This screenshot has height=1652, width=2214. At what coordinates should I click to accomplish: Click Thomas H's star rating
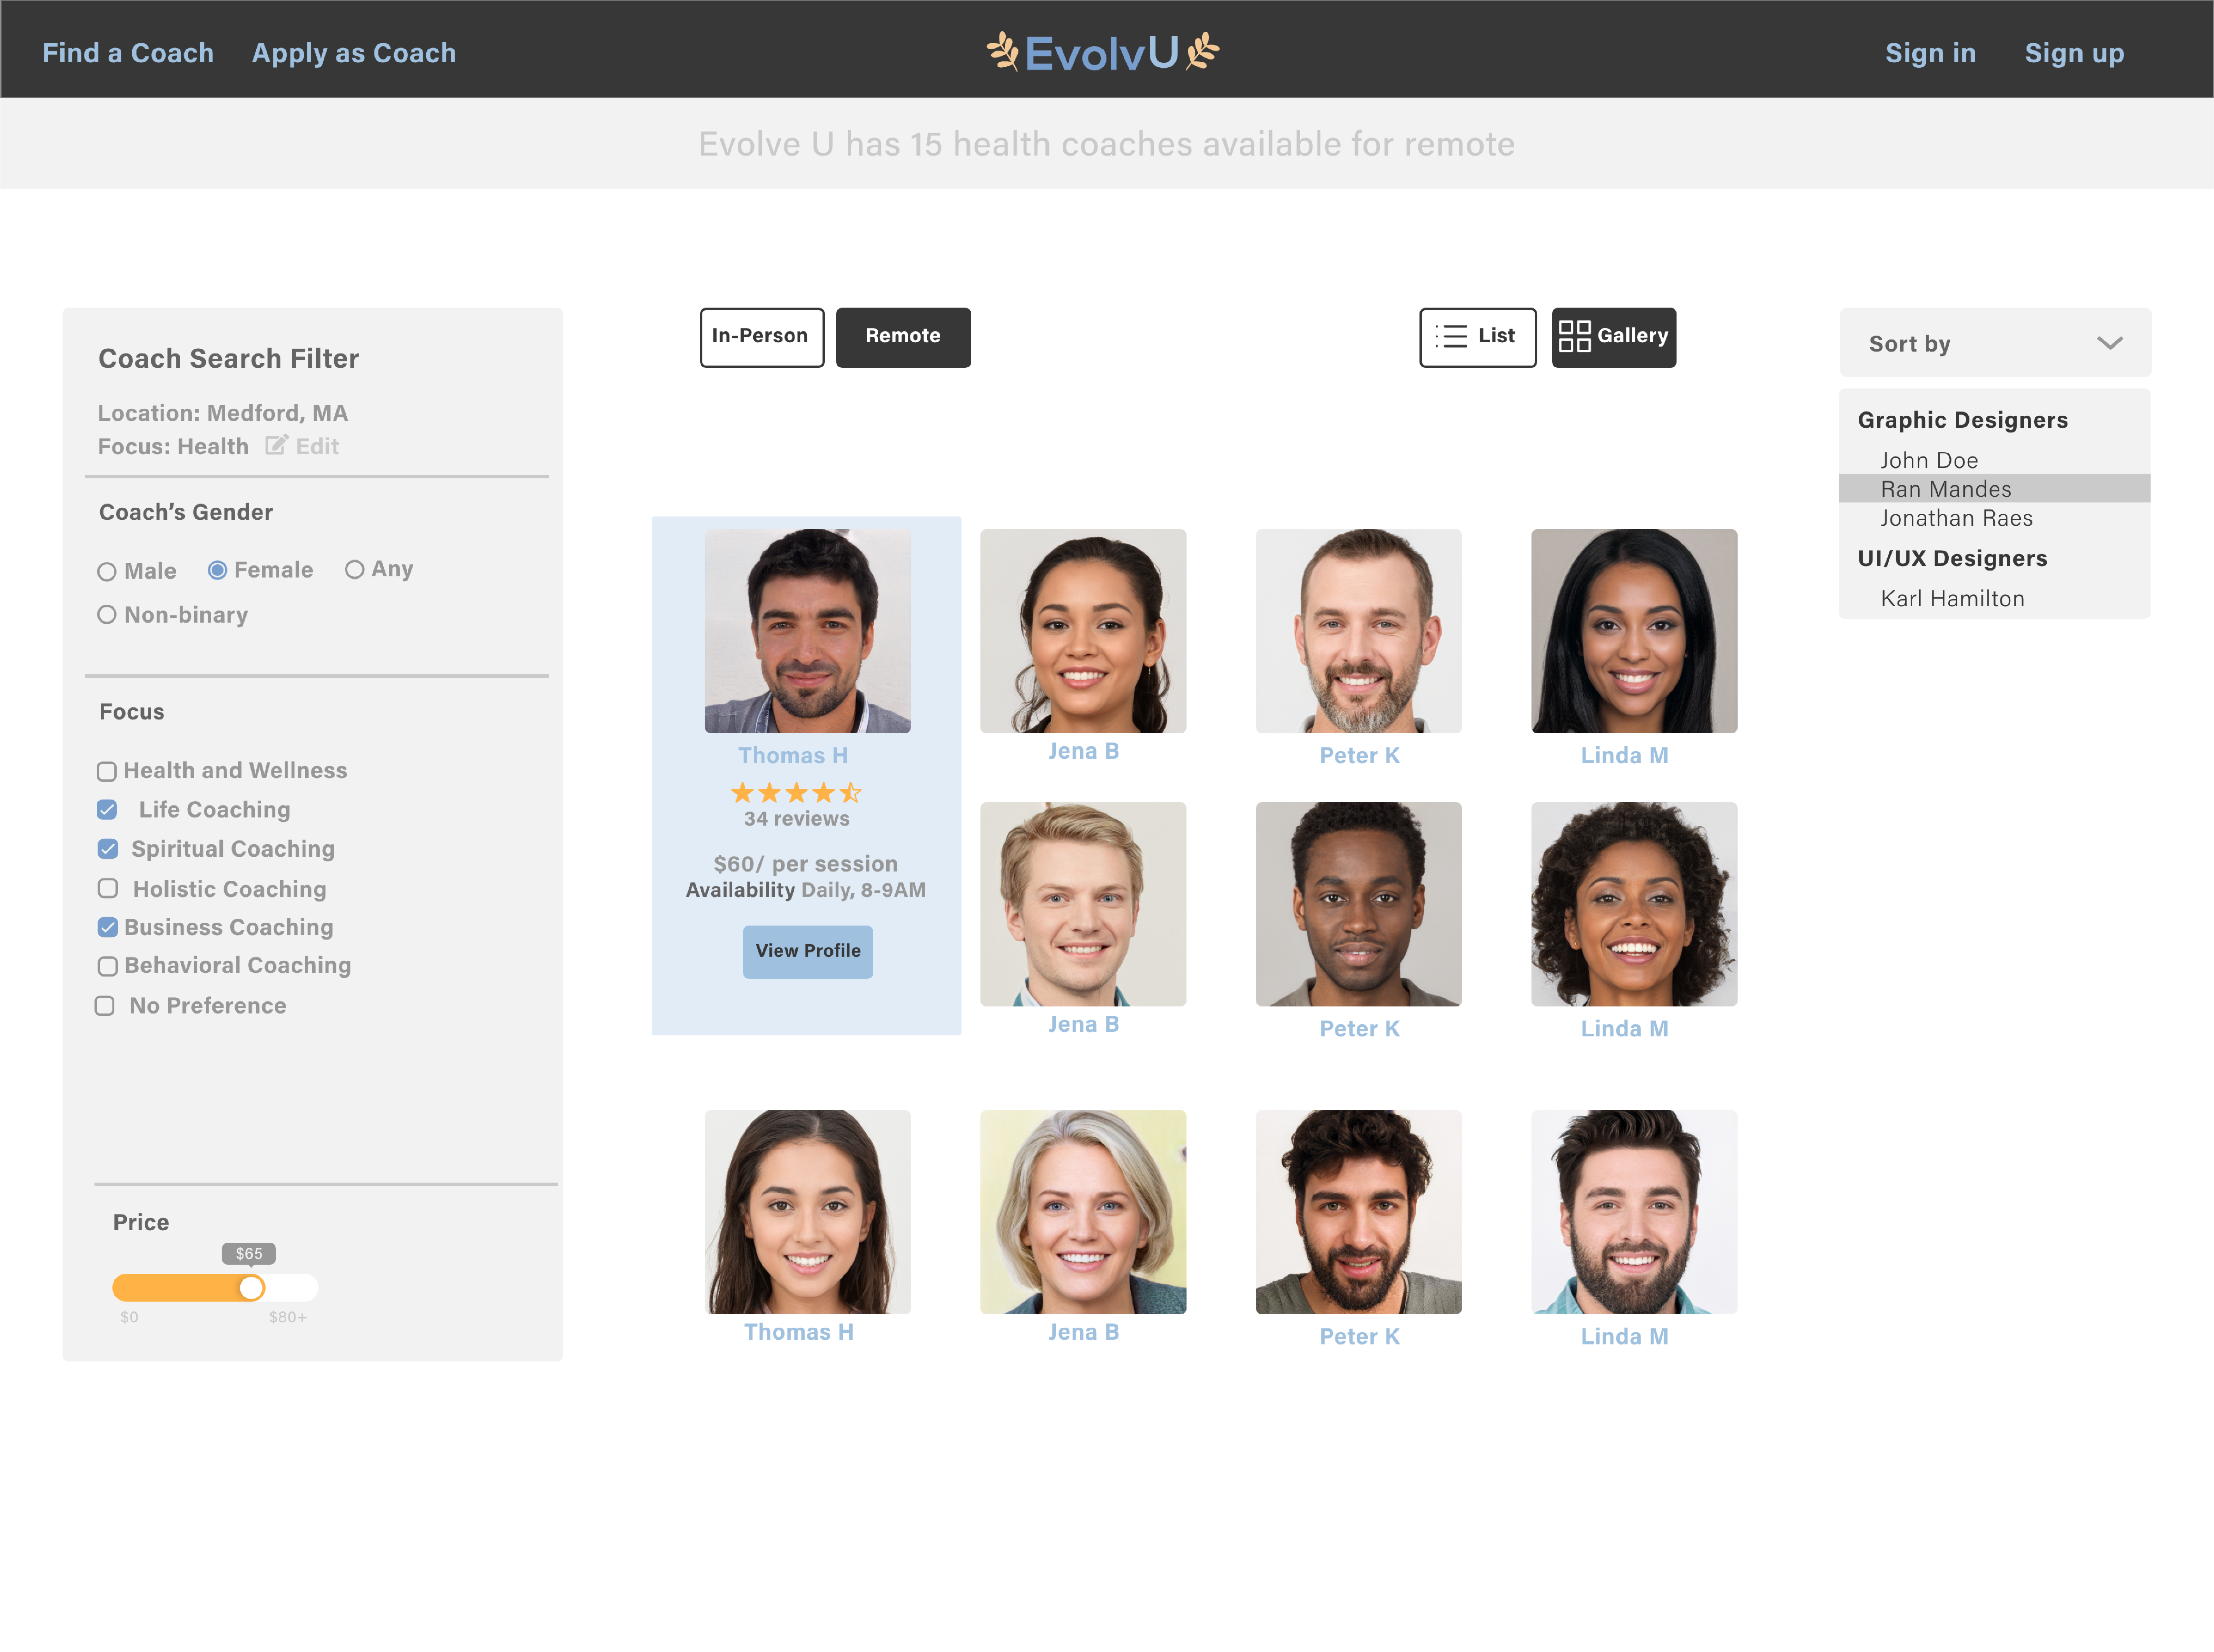pyautogui.click(x=796, y=793)
